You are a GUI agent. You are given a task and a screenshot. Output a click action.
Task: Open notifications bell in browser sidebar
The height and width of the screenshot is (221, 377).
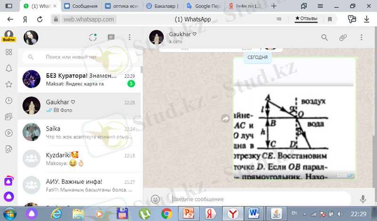pyautogui.click(x=8, y=68)
